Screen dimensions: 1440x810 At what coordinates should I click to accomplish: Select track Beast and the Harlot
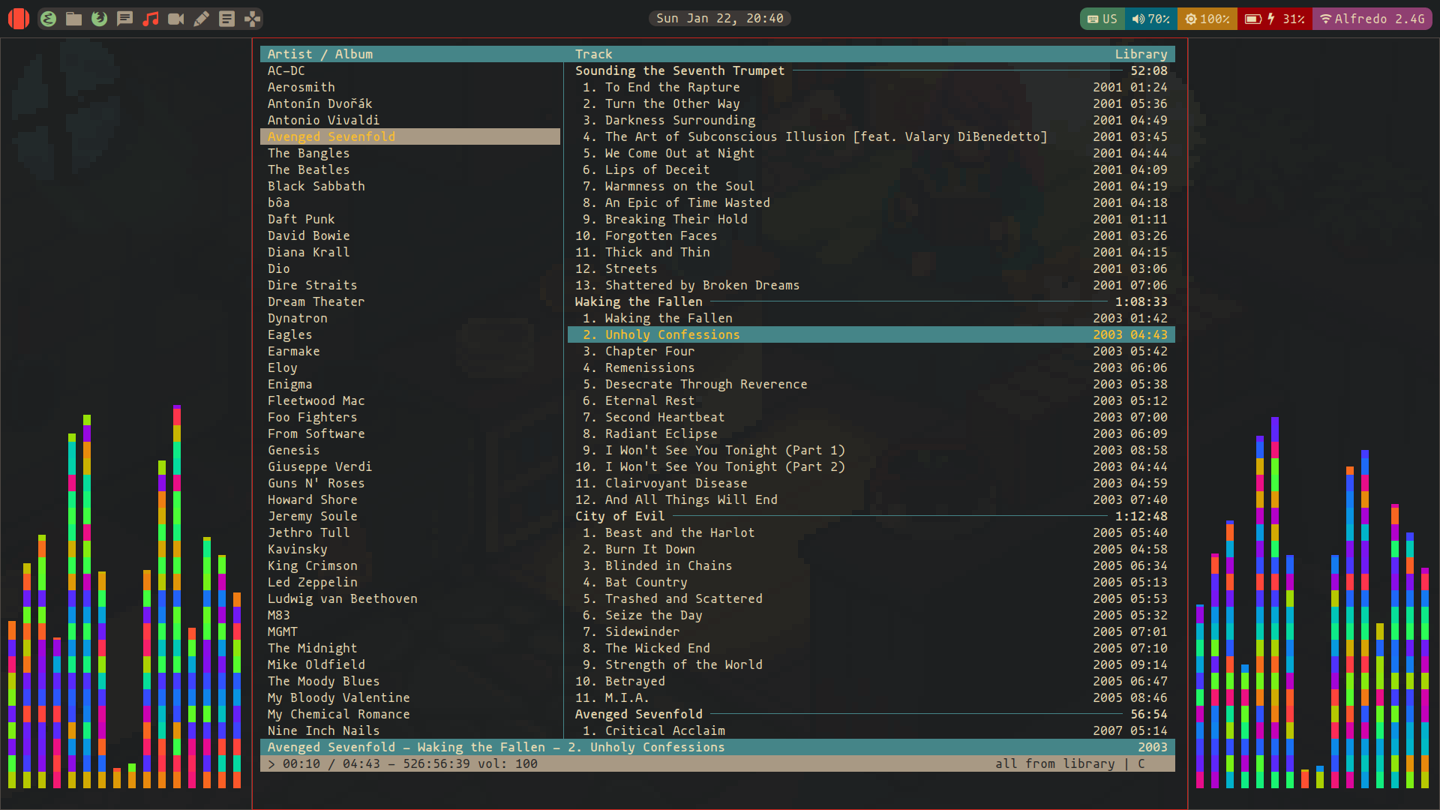(x=679, y=532)
